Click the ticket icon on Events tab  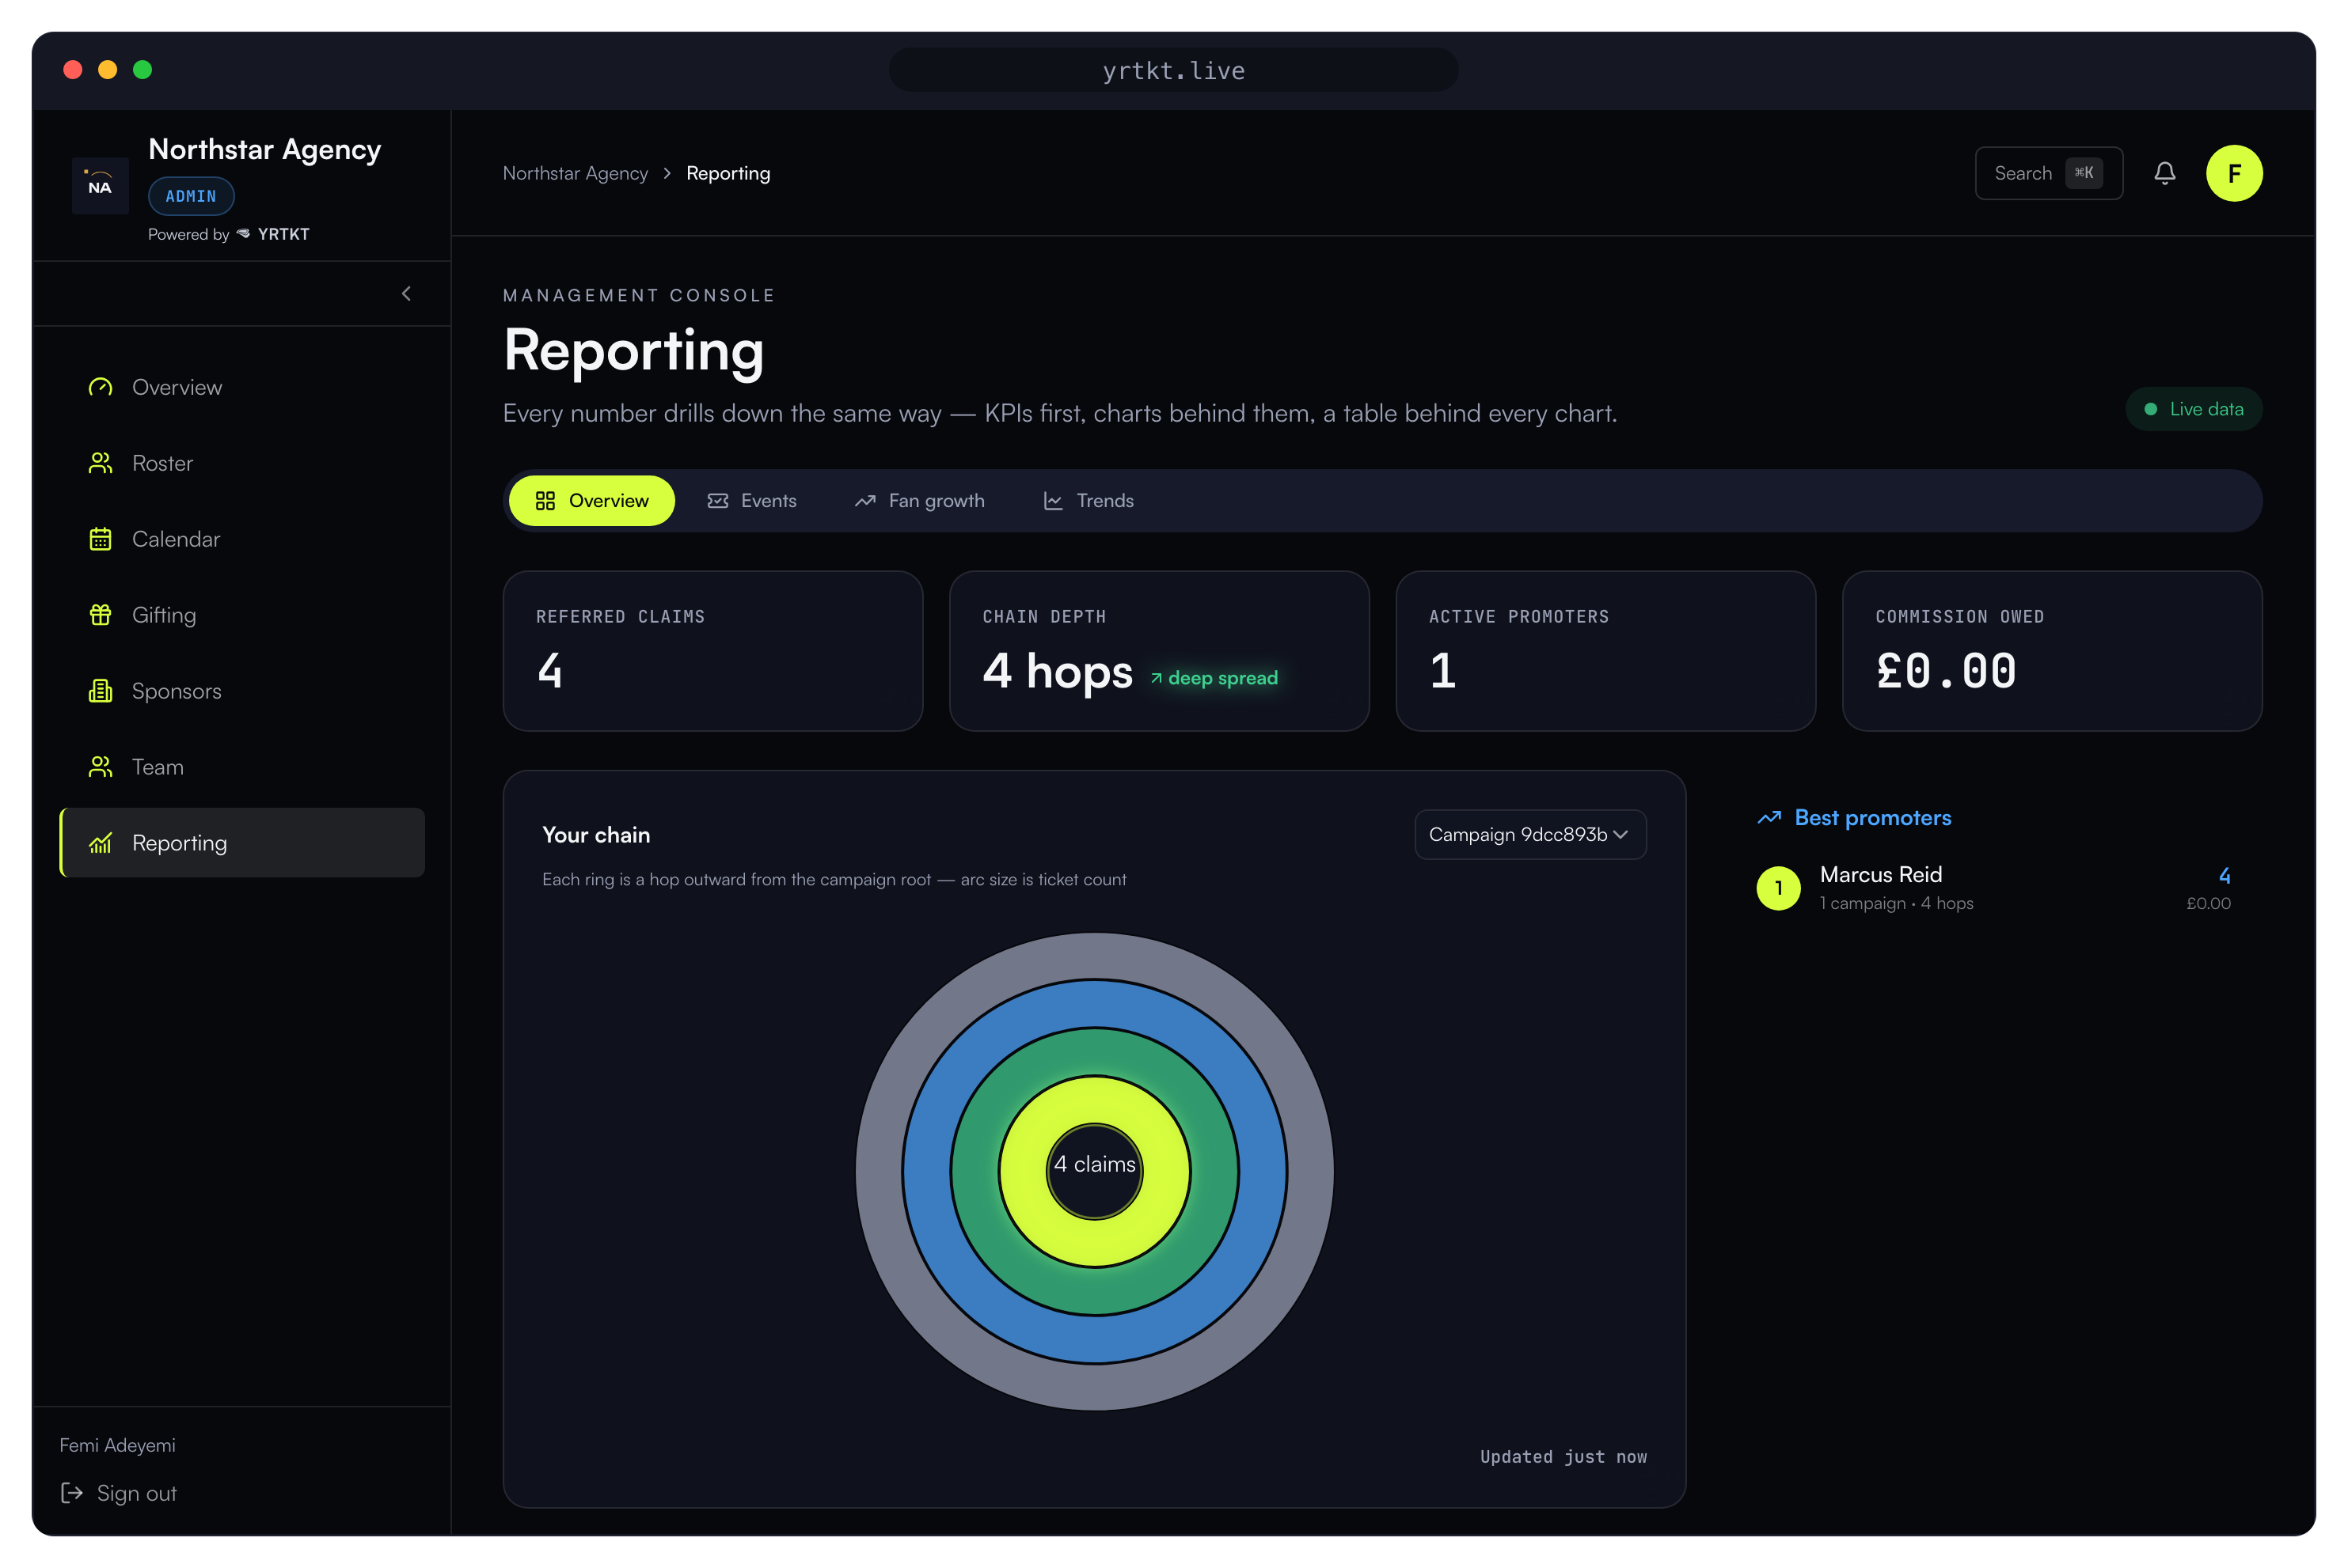717,501
